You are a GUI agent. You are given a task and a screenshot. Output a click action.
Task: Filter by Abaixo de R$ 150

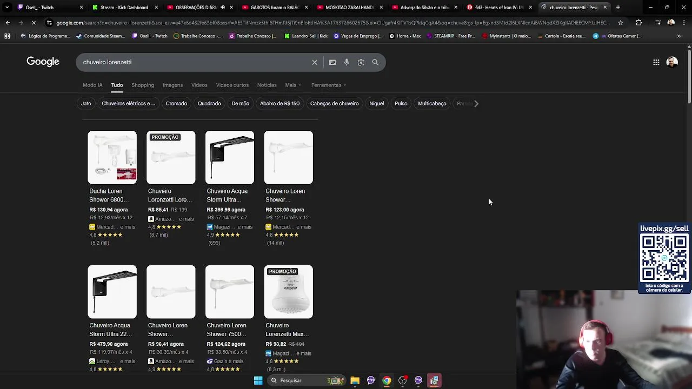click(280, 103)
